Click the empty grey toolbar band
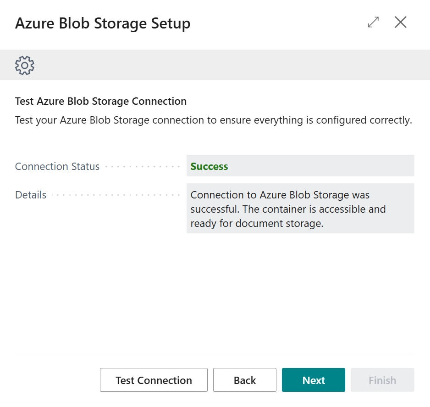430x407 pixels. pos(229,65)
